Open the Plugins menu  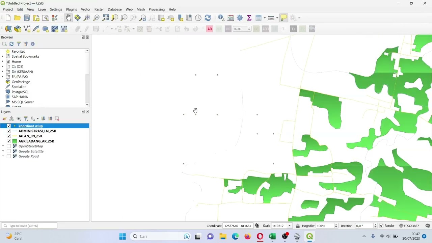(x=72, y=9)
